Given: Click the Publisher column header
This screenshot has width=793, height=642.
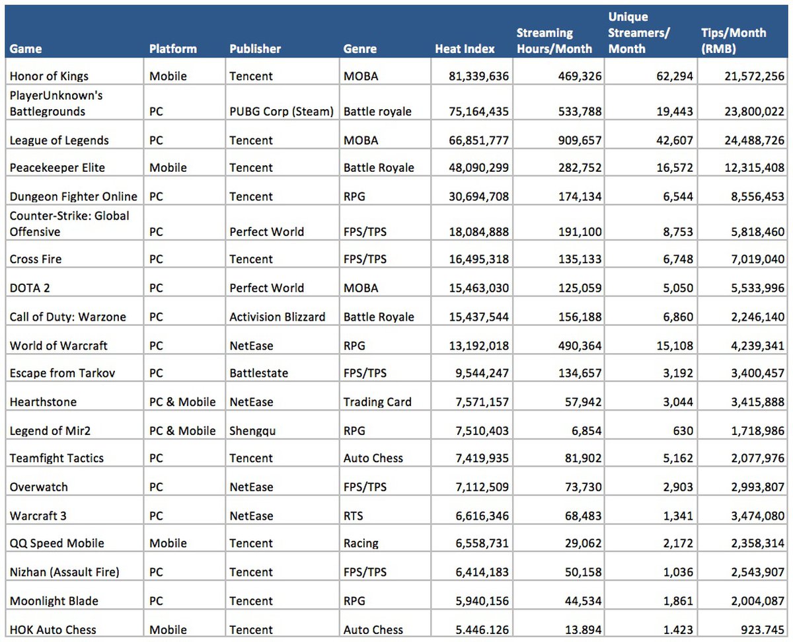Looking at the screenshot, I should click(255, 49).
